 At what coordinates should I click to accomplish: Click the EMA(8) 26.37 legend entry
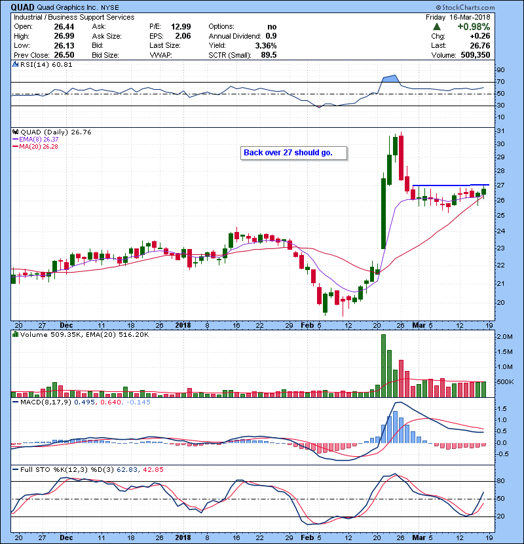[36, 139]
